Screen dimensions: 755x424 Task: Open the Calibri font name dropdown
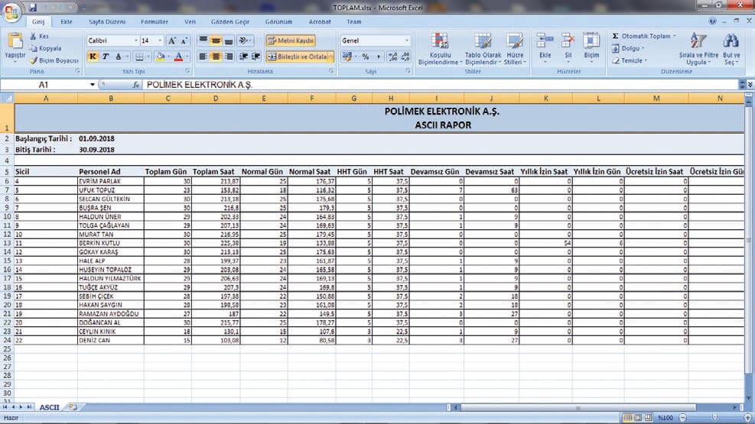136,40
